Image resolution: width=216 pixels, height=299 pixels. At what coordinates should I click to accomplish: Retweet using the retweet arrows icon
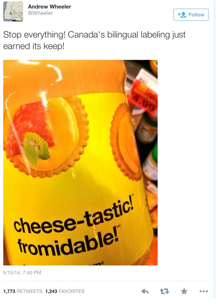(164, 291)
